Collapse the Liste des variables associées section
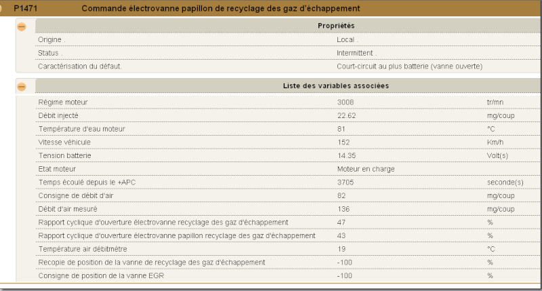542x291 pixels. 22,87
